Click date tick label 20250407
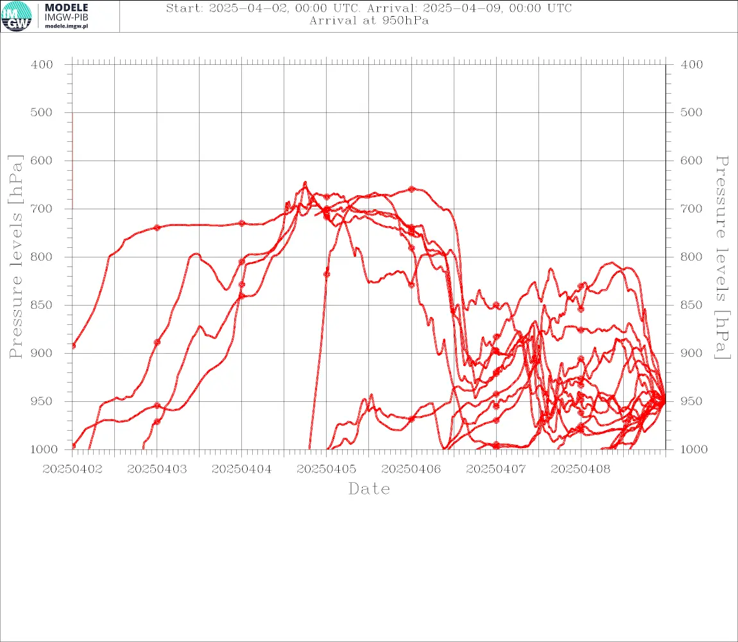 click(x=496, y=469)
